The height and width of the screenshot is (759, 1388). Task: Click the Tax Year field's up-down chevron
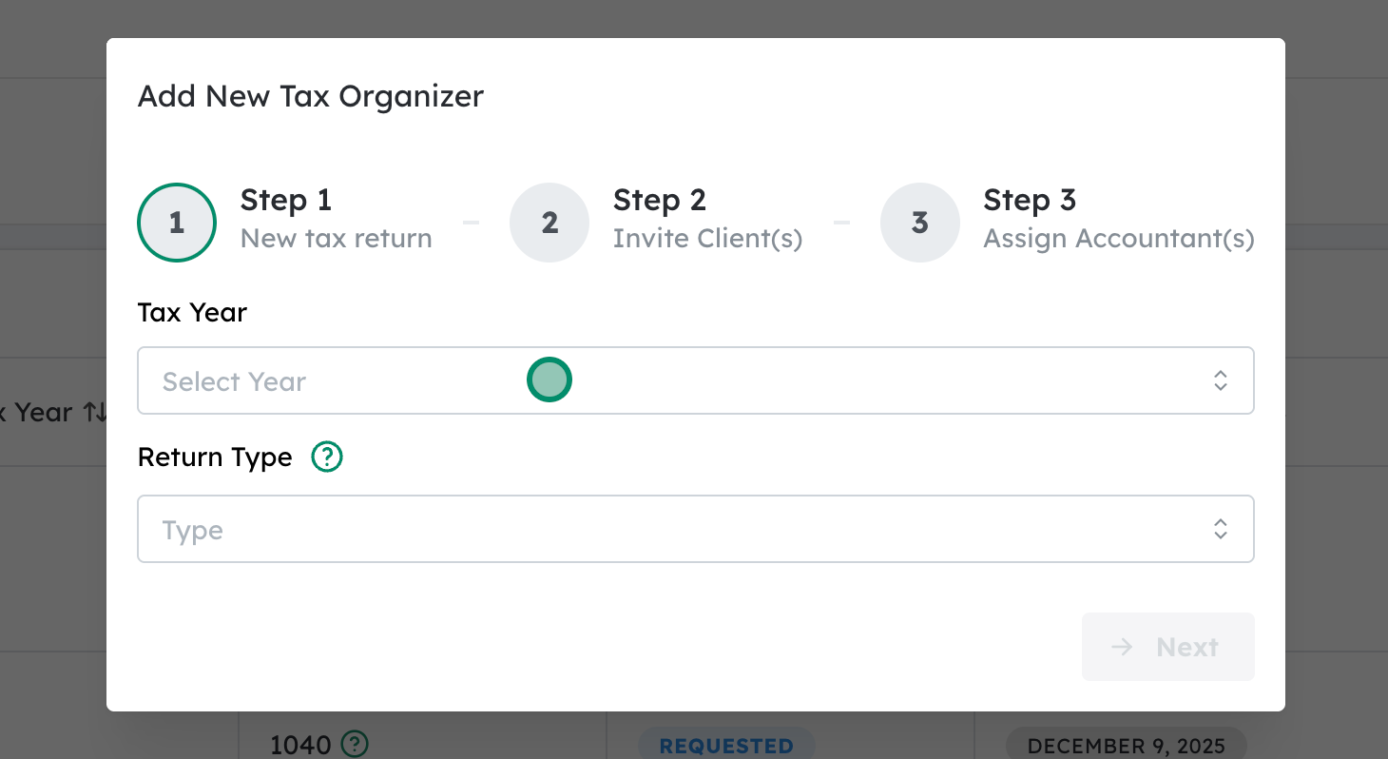point(1221,381)
